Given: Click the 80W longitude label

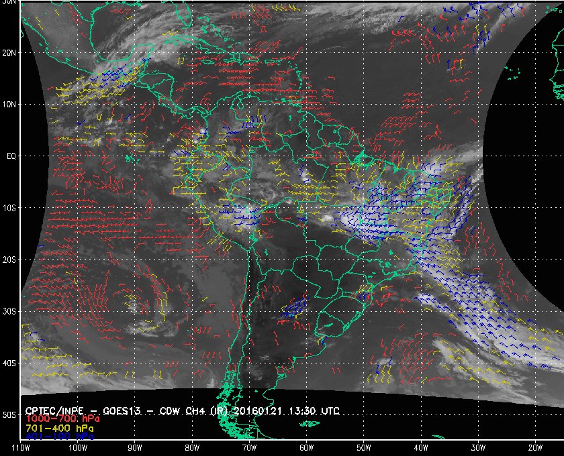Looking at the screenshot, I should pos(192,448).
